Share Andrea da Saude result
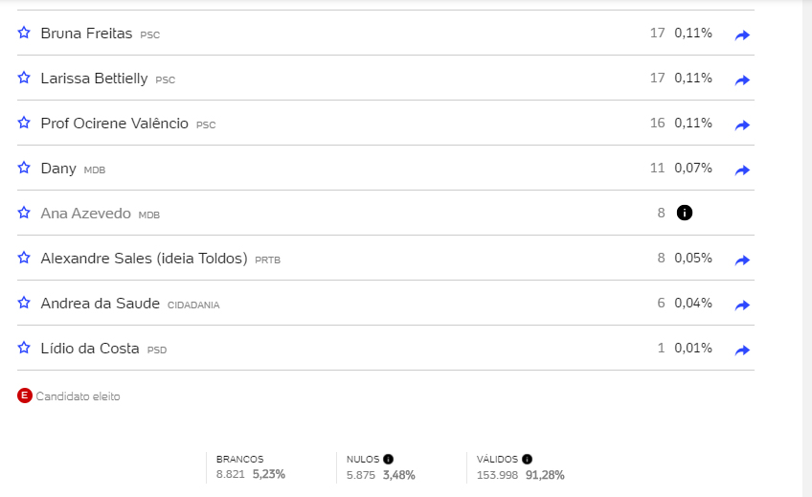Screen dimensions: 812x497 click(x=742, y=305)
